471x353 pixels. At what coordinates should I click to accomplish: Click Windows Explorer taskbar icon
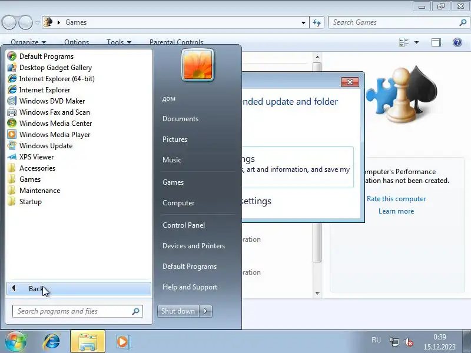[x=87, y=342]
